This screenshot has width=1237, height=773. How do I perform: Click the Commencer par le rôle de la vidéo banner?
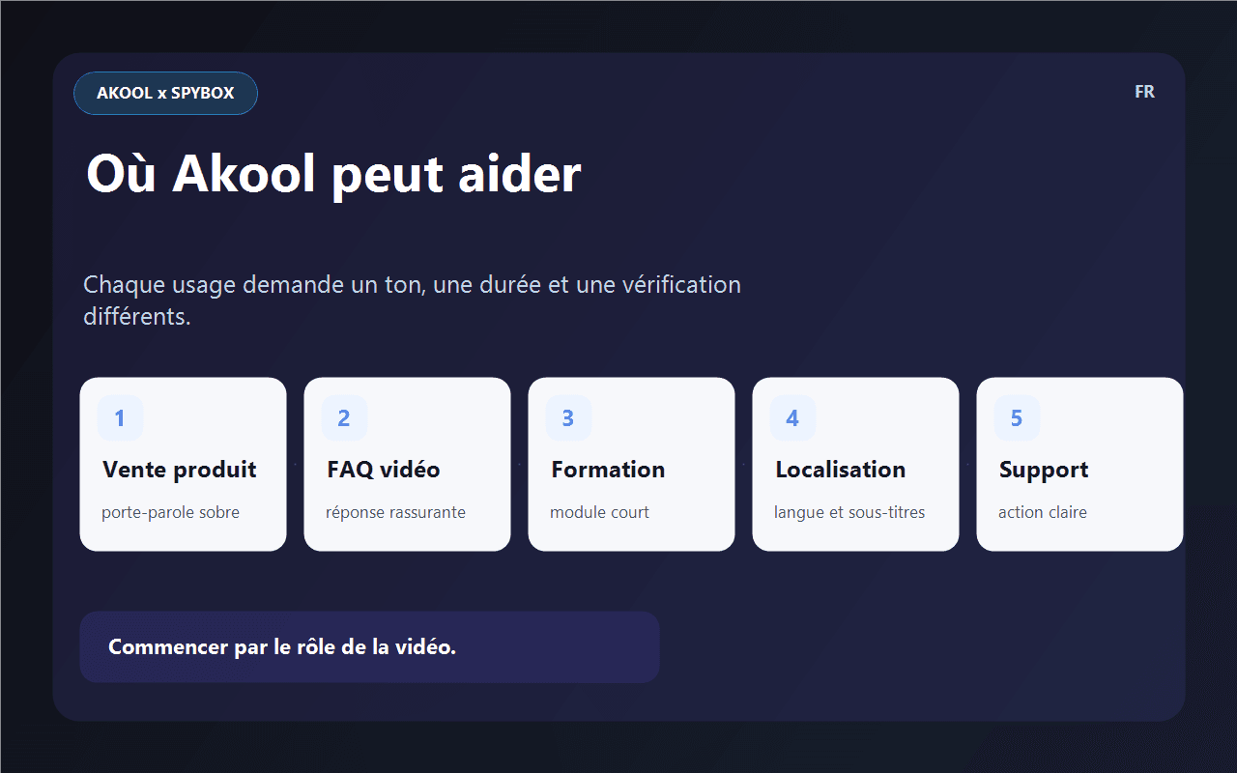(369, 647)
